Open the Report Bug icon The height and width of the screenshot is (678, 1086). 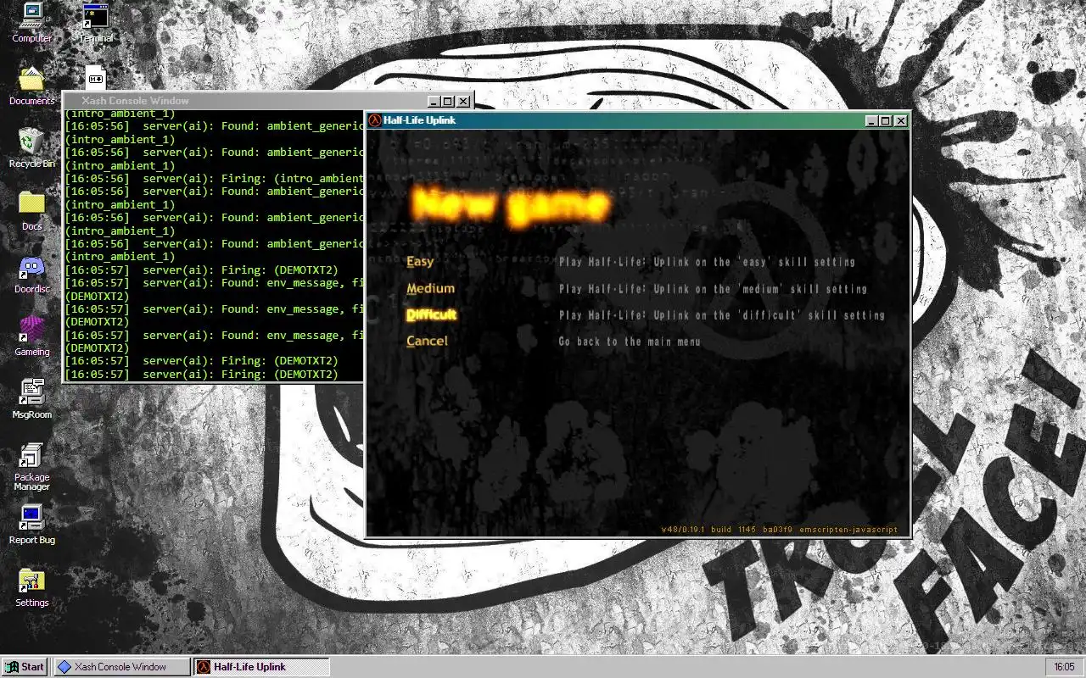click(x=31, y=525)
